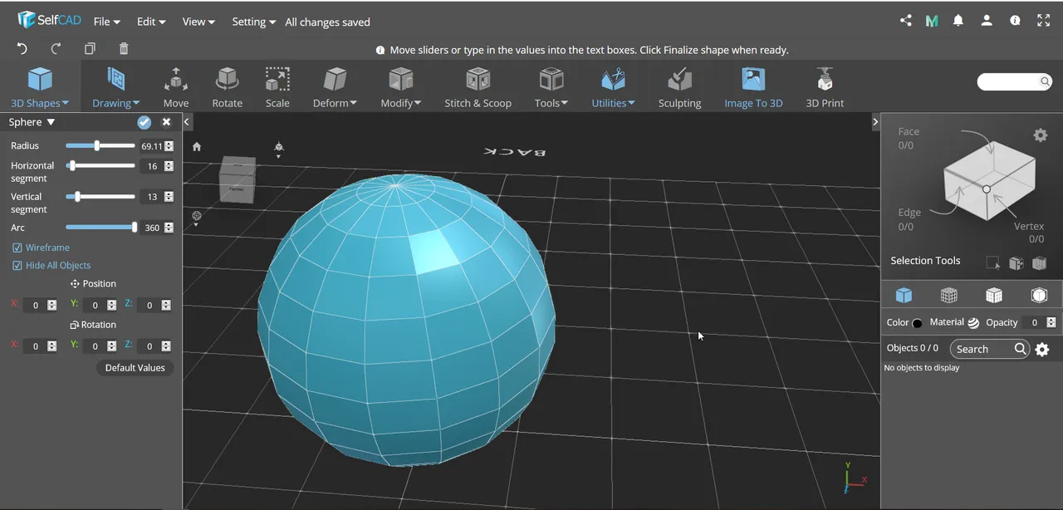Toggle the Wireframe checkbox

coord(17,248)
